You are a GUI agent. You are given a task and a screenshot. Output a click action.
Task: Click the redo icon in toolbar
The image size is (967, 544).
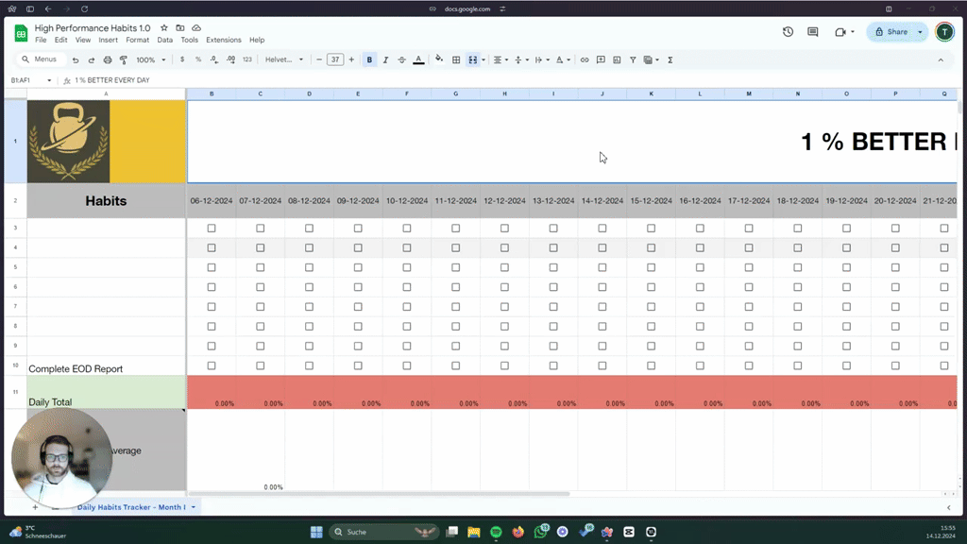(x=92, y=59)
